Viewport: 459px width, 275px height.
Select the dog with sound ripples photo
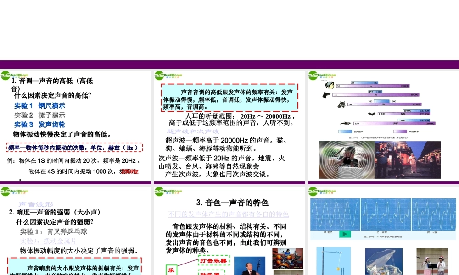pyautogui.click(x=347, y=160)
